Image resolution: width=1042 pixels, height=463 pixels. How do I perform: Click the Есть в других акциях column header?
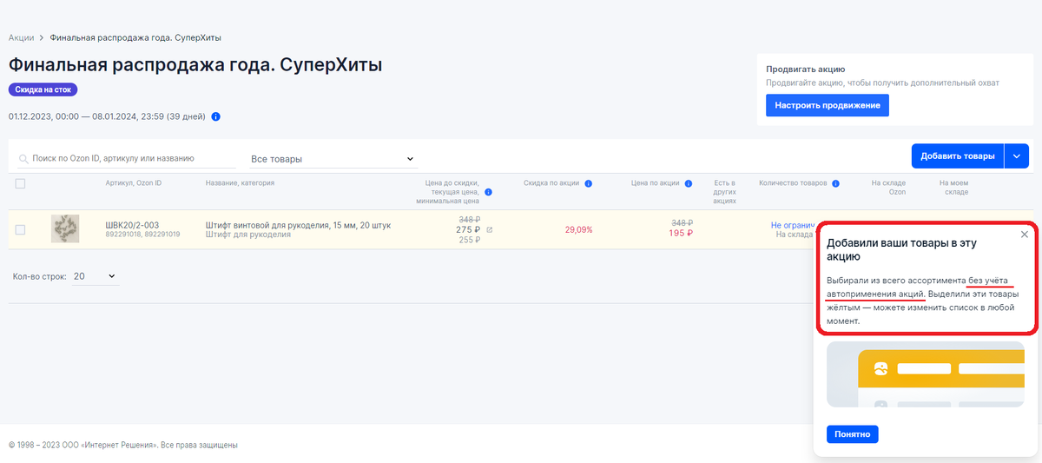[724, 192]
